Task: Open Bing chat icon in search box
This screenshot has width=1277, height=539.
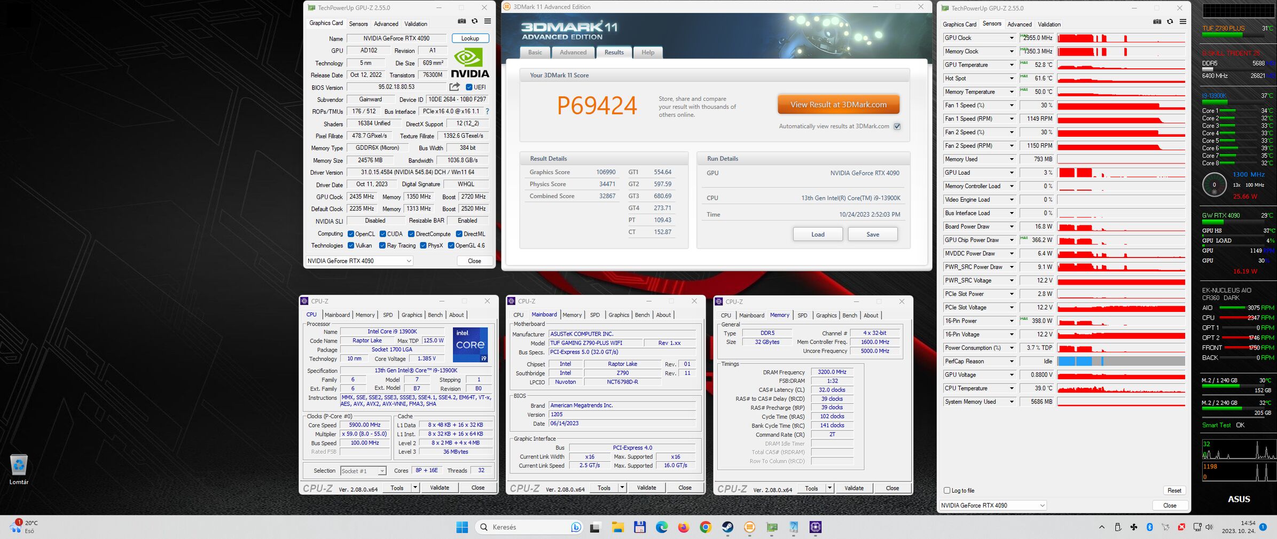Action: tap(576, 527)
